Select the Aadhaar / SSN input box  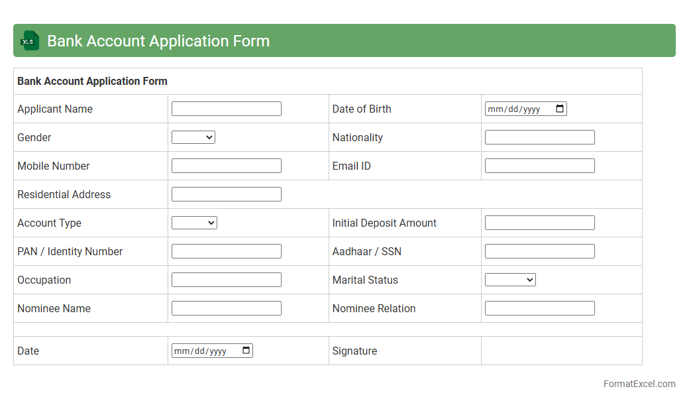(x=539, y=251)
